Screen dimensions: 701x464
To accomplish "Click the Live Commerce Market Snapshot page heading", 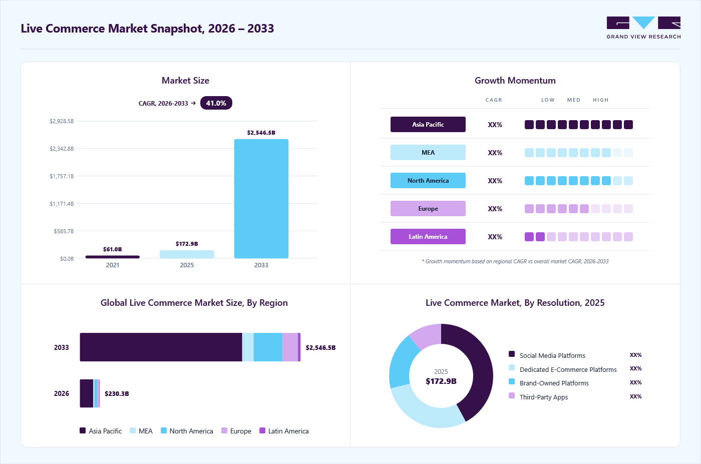I will (147, 29).
